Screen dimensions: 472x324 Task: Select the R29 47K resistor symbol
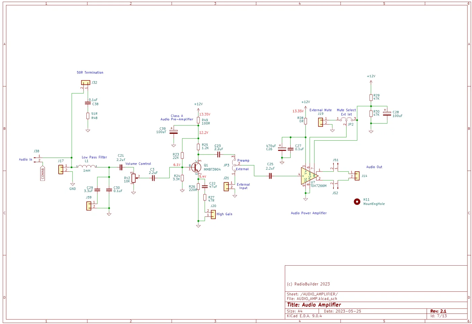[x=371, y=97]
